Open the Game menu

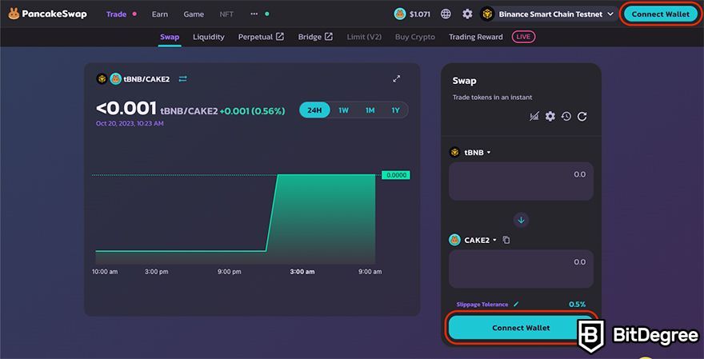[194, 14]
